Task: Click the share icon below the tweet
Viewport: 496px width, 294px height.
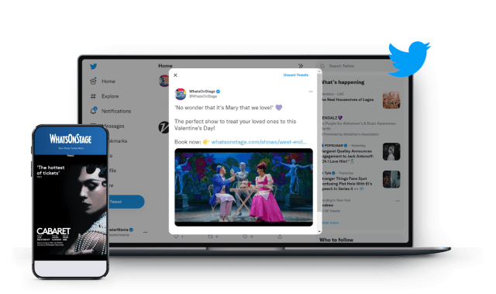Action: click(x=280, y=237)
